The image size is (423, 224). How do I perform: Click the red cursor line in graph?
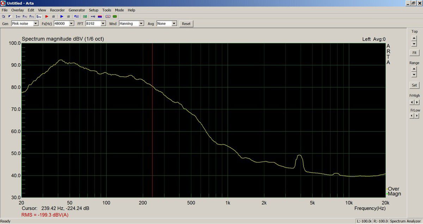[152, 120]
